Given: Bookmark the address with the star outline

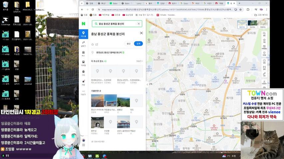Looking at the screenshot, I should click(93, 44).
